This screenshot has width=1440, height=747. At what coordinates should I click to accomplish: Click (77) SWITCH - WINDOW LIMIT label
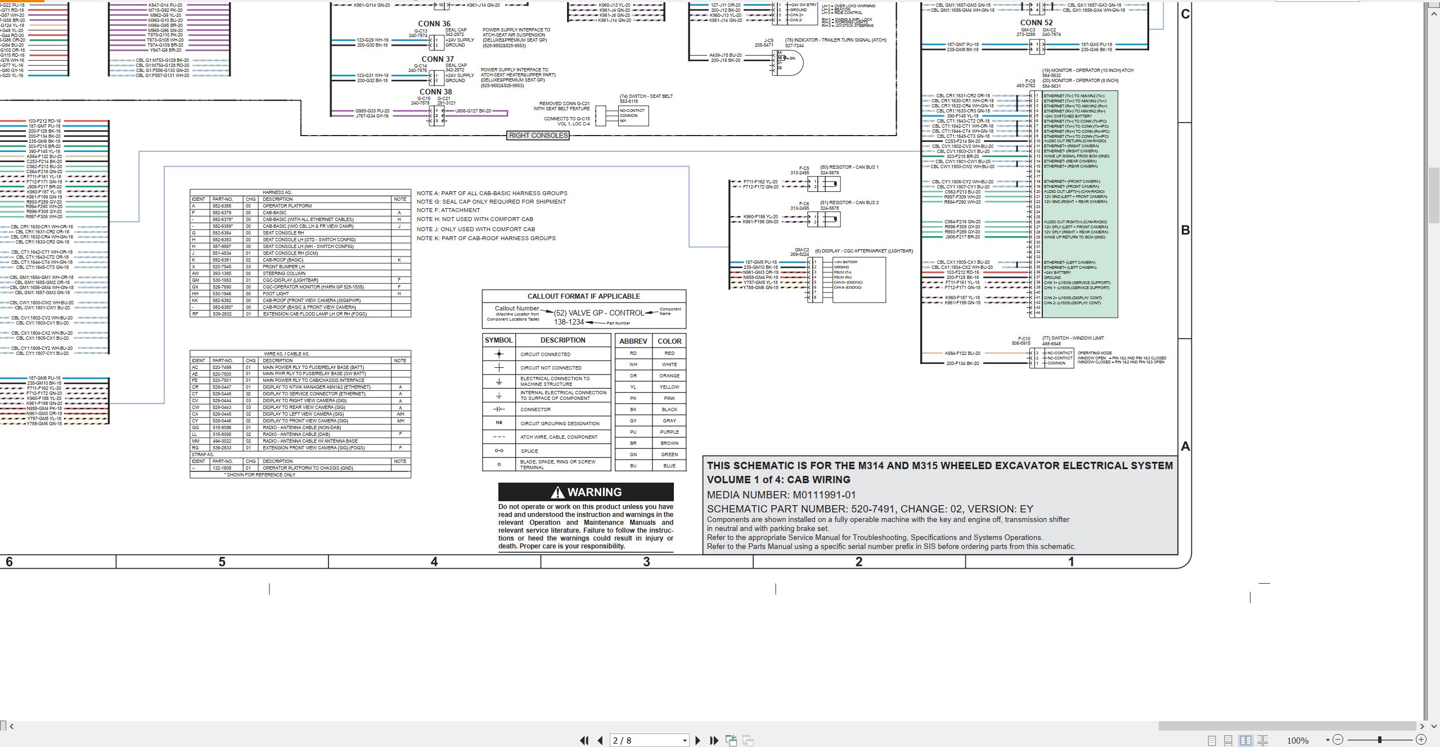[x=1073, y=339]
